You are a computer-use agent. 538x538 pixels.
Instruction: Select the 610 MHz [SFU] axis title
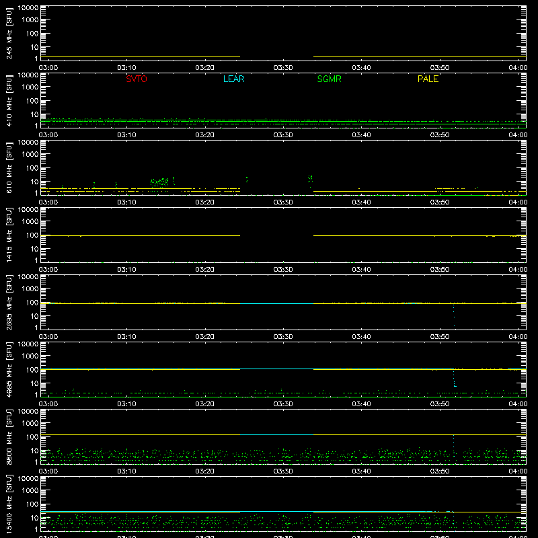click(9, 167)
